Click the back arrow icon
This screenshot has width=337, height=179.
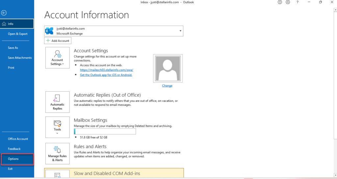point(4,13)
